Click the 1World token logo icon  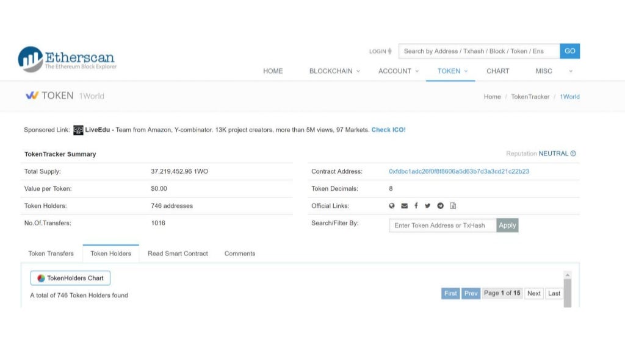32,96
